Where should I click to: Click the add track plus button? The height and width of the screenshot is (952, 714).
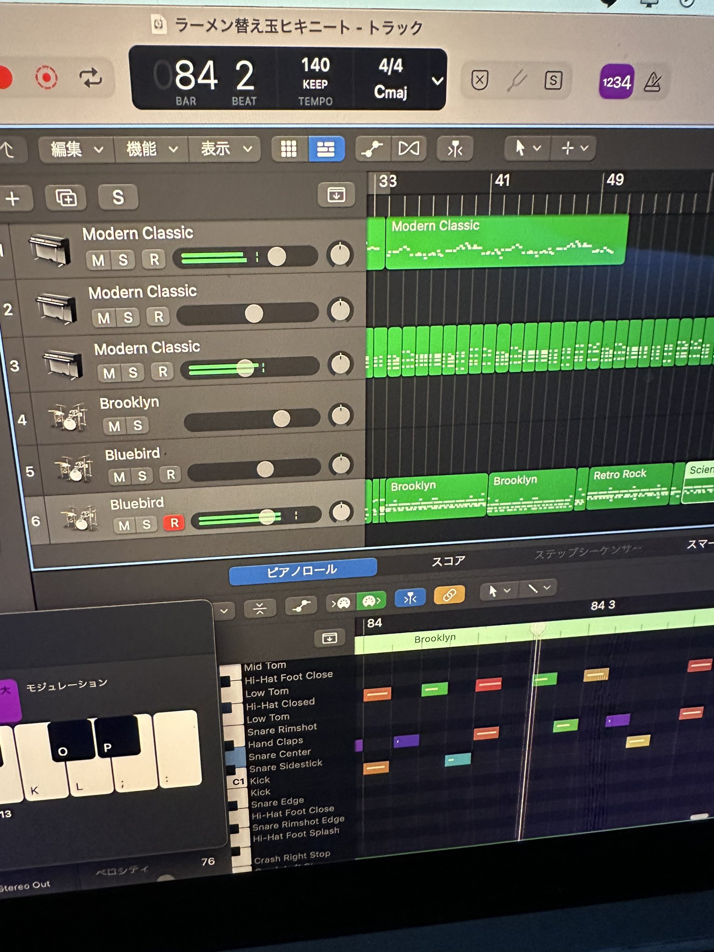[x=13, y=198]
